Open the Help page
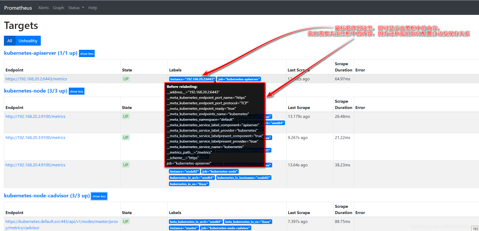Screen dimensions: 479x231 (x=93, y=8)
